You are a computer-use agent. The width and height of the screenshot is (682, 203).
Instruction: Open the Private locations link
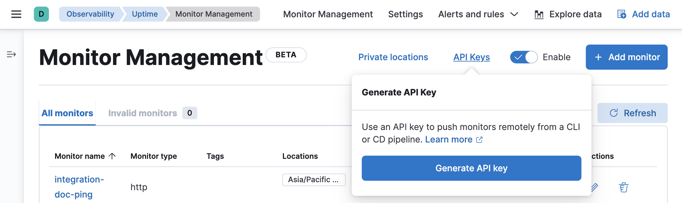point(393,57)
